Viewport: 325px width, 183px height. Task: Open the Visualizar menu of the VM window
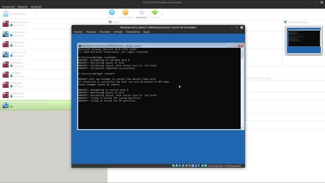tap(105, 32)
